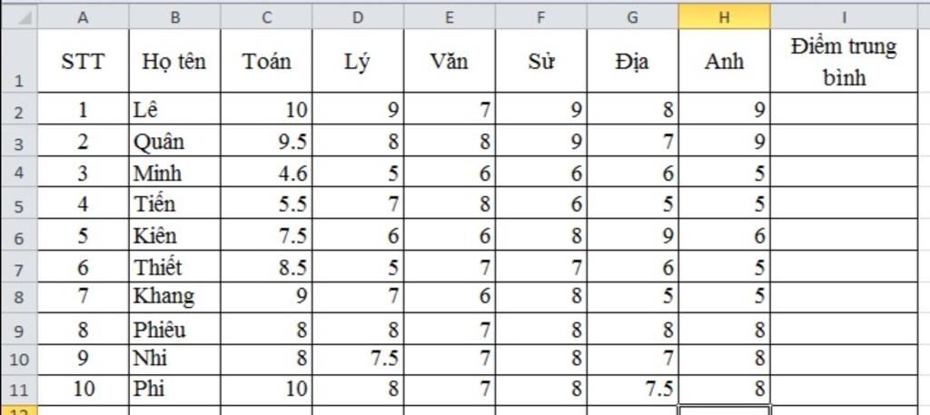Select Phi's Địa score 7.5

[x=632, y=390]
